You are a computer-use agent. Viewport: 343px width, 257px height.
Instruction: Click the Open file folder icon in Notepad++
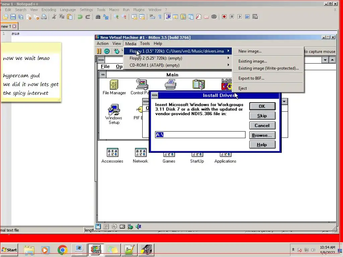click(5, 17)
